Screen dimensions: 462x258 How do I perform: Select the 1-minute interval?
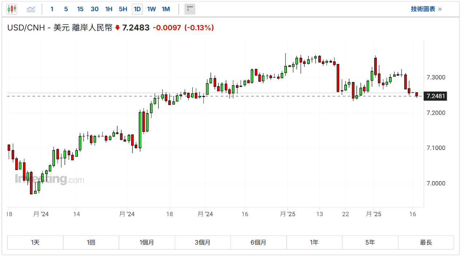click(x=52, y=9)
